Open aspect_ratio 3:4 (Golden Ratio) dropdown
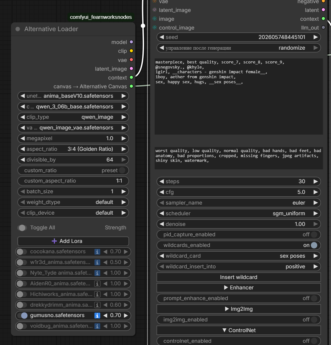The image size is (331, 345). (73, 149)
